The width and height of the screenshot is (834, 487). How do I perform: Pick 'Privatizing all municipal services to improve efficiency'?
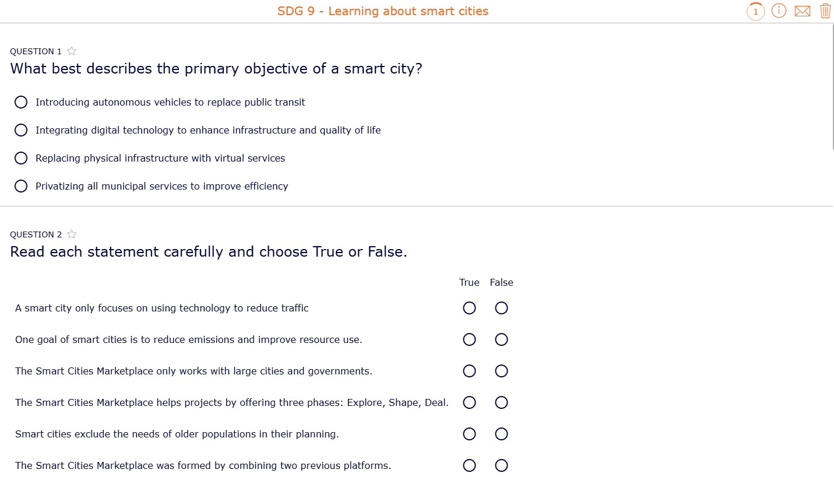coord(21,185)
